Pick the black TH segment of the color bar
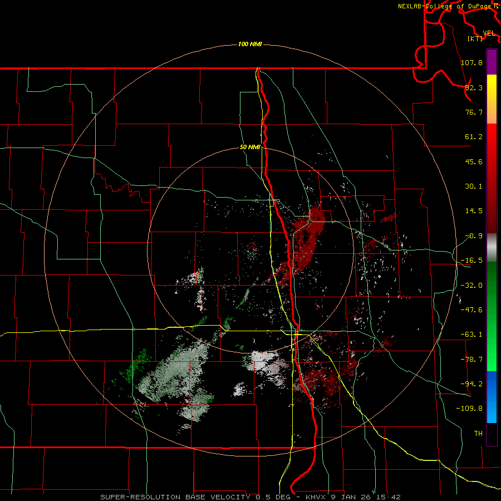 coord(492,434)
